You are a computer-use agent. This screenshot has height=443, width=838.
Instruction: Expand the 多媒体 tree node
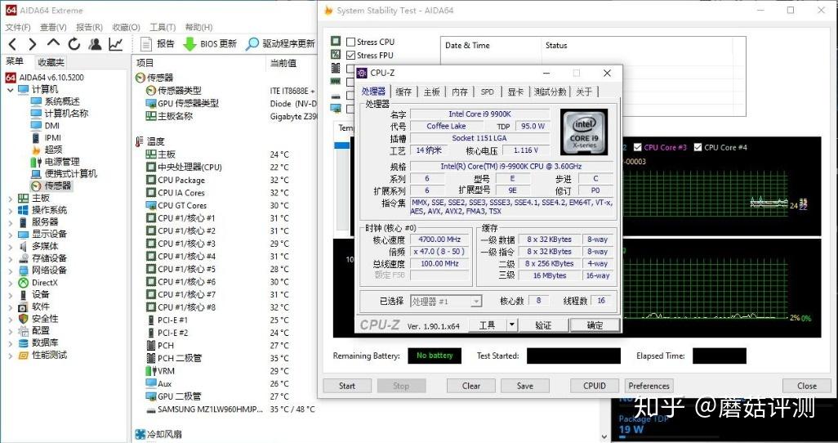(x=10, y=246)
